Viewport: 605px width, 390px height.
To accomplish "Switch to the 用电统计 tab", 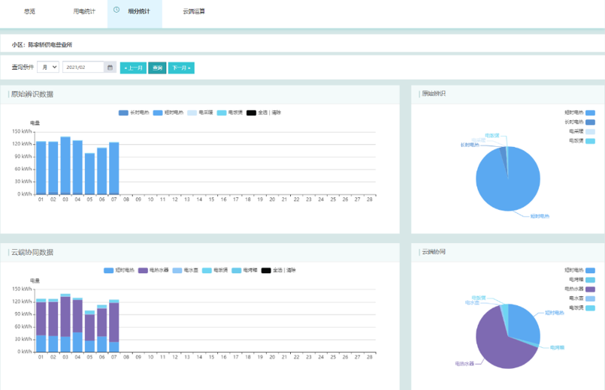I will pyautogui.click(x=84, y=12).
